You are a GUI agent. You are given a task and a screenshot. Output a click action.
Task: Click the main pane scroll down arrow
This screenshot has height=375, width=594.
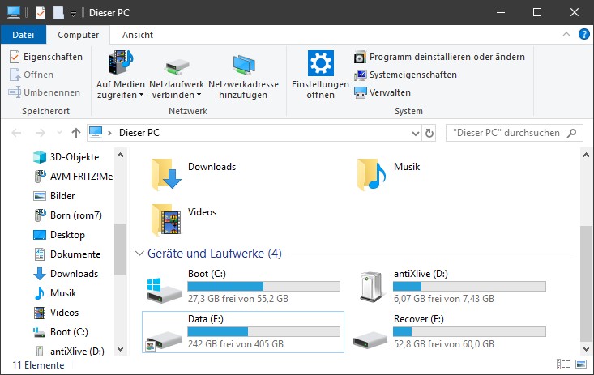point(586,349)
